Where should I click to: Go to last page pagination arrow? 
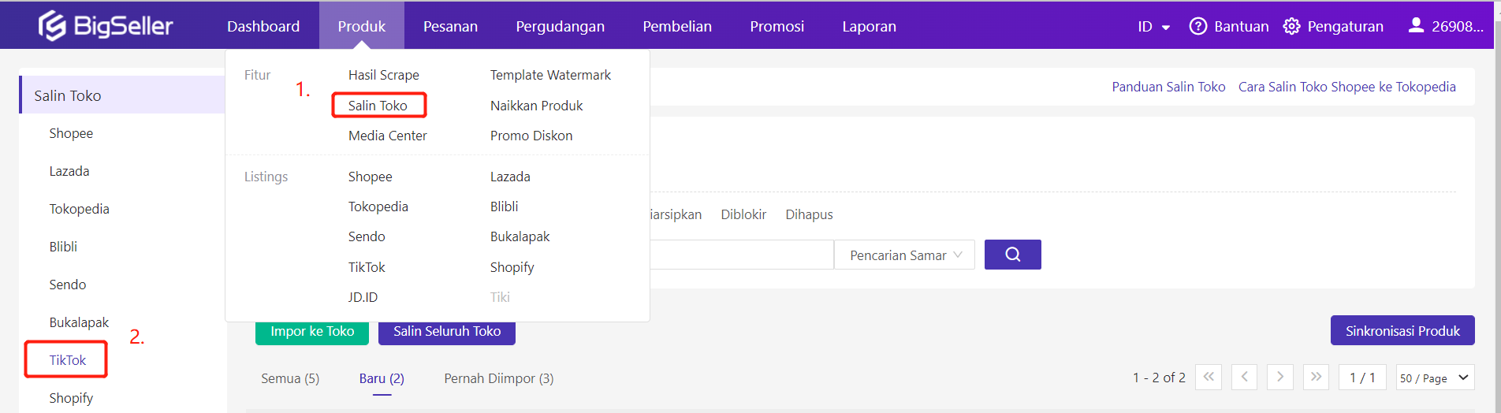coord(1316,378)
